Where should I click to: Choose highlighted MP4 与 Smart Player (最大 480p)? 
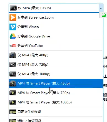click(x=56, y=83)
